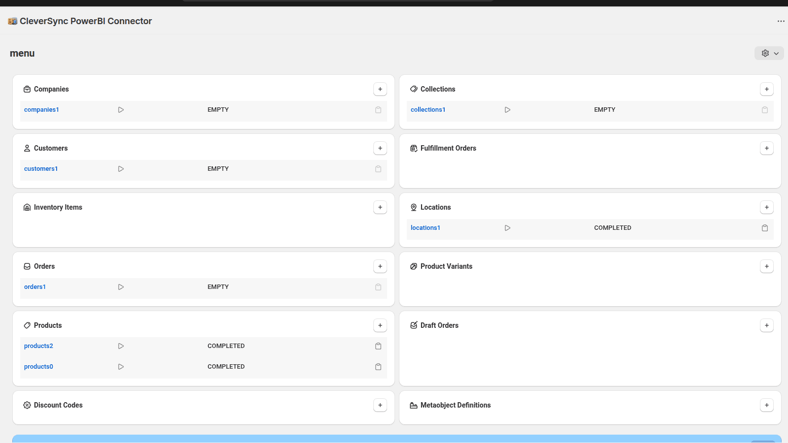The height and width of the screenshot is (443, 788).
Task: Click the COMPLETED status of products0
Action: point(226,367)
